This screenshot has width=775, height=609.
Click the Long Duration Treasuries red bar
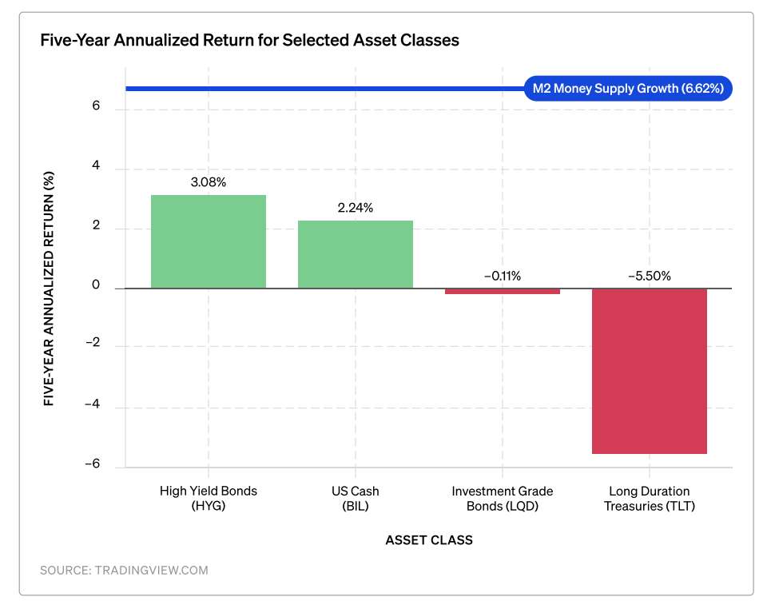(650, 371)
